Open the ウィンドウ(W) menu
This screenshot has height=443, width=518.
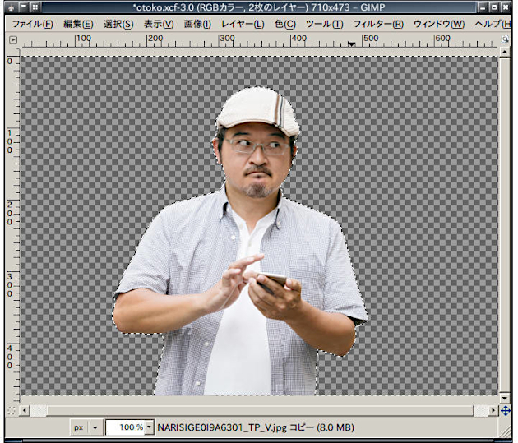pos(439,24)
